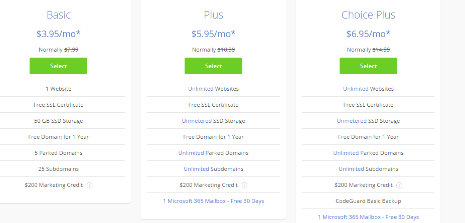Click Unmetered SSD Storage in Choice Plus

(368, 121)
